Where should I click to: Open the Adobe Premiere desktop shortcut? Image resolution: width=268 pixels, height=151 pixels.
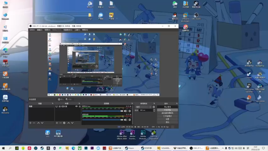(132, 135)
